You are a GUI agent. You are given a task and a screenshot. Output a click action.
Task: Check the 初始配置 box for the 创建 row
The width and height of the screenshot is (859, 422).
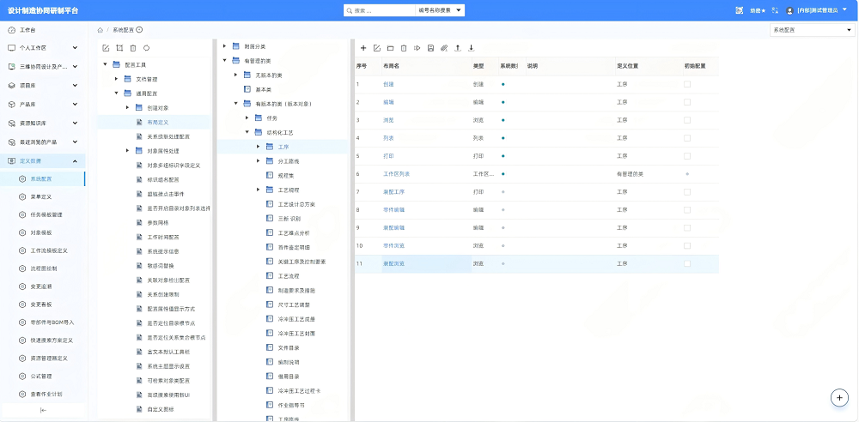687,84
